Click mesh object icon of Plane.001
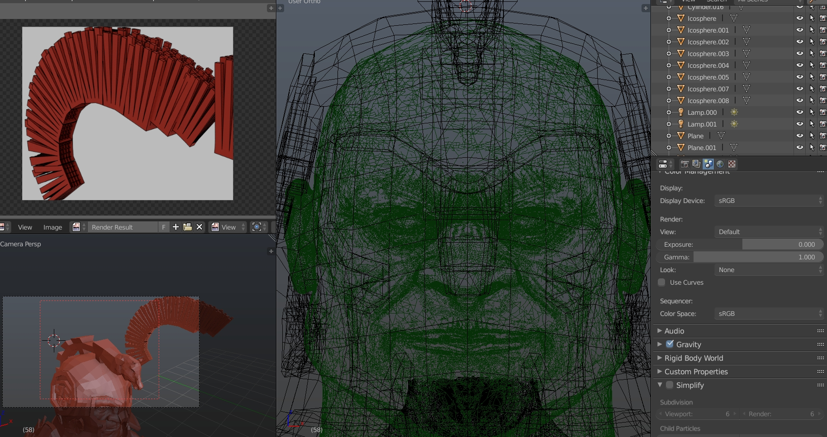 coord(681,147)
